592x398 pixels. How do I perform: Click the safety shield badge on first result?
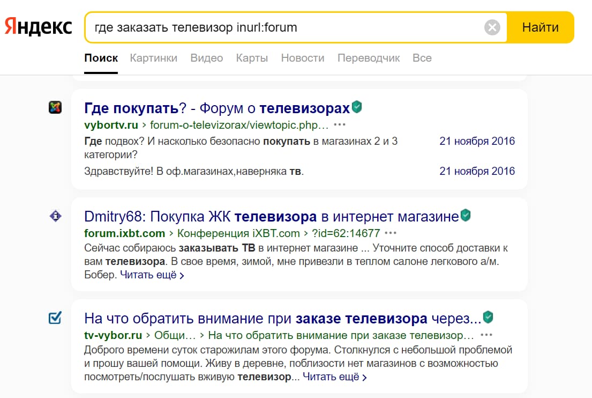[355, 107]
